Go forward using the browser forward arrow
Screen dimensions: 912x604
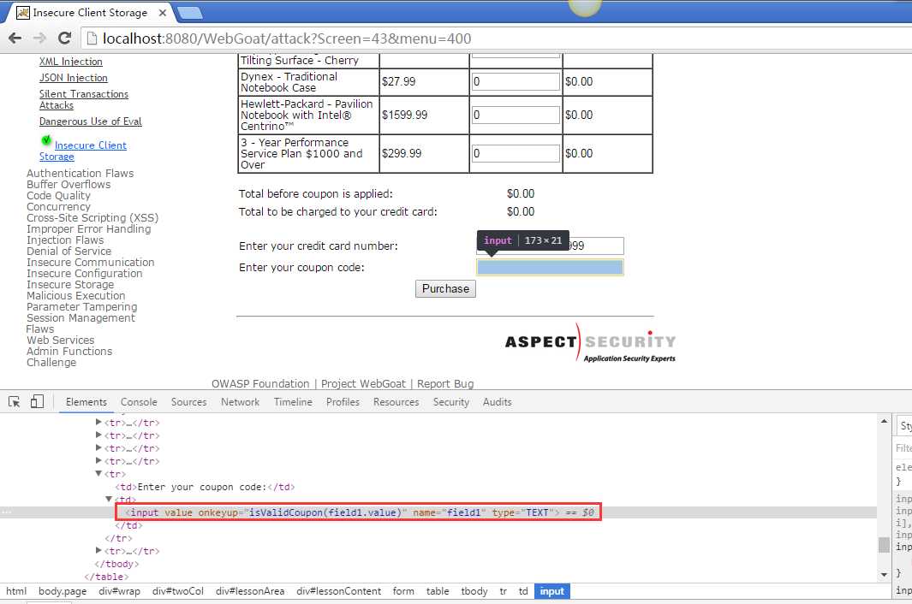[39, 38]
